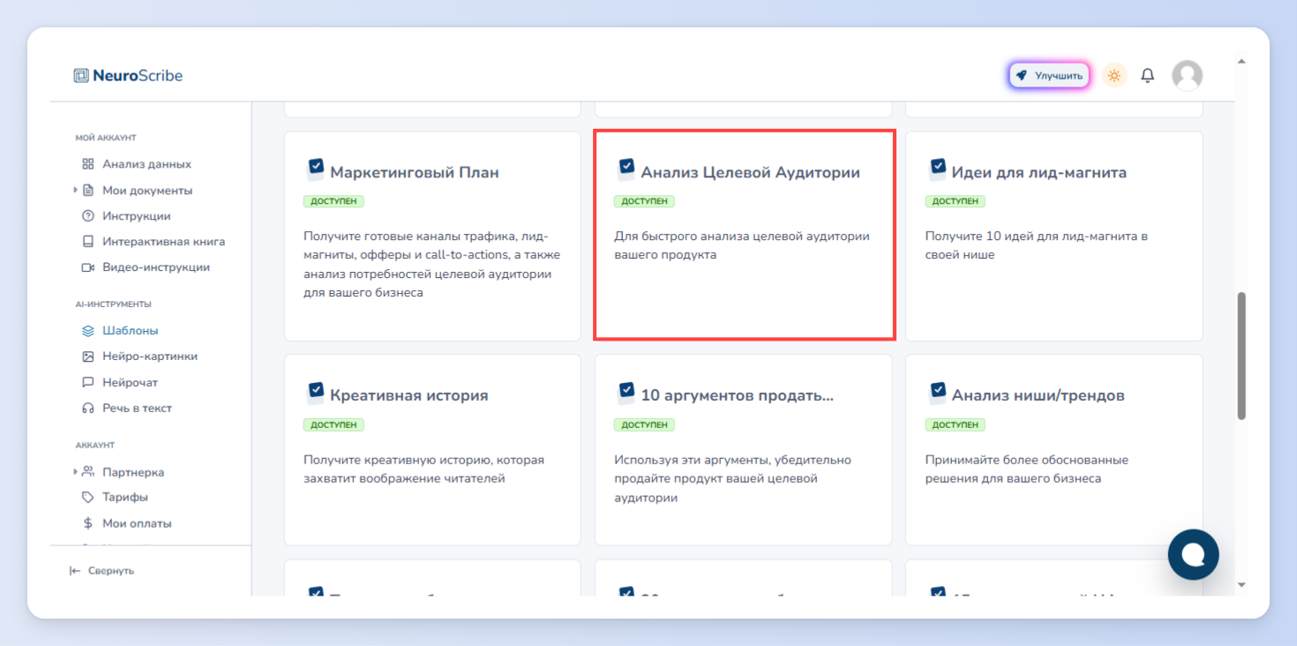Click the Свернуть collapse arrow icon

[x=75, y=571]
